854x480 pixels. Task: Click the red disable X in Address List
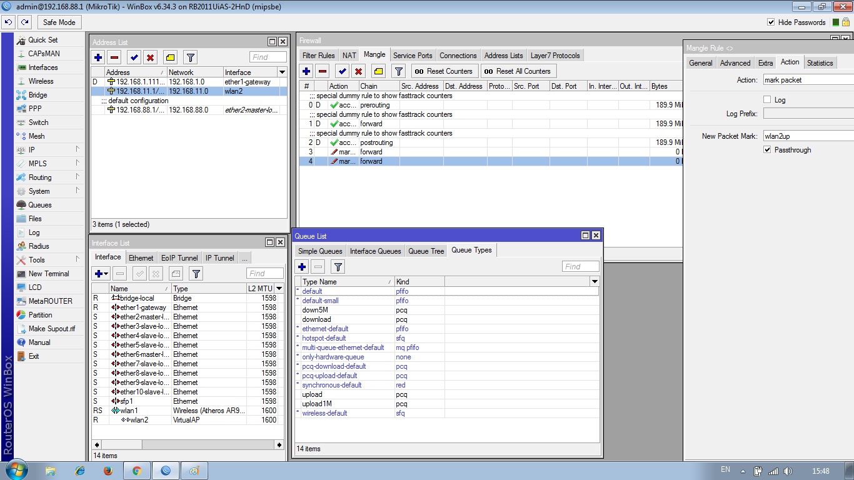pyautogui.click(x=150, y=57)
